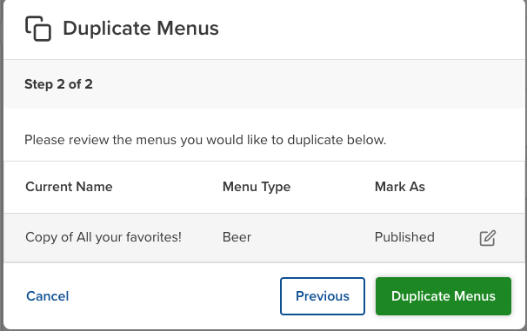Click the 'Step 2 of 2' indicator
The height and width of the screenshot is (331, 527).
coord(58,84)
